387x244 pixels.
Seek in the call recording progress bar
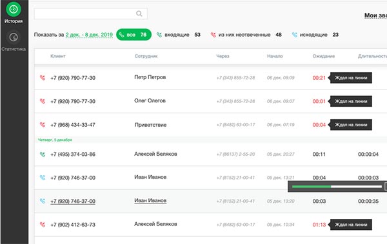tap(337, 187)
